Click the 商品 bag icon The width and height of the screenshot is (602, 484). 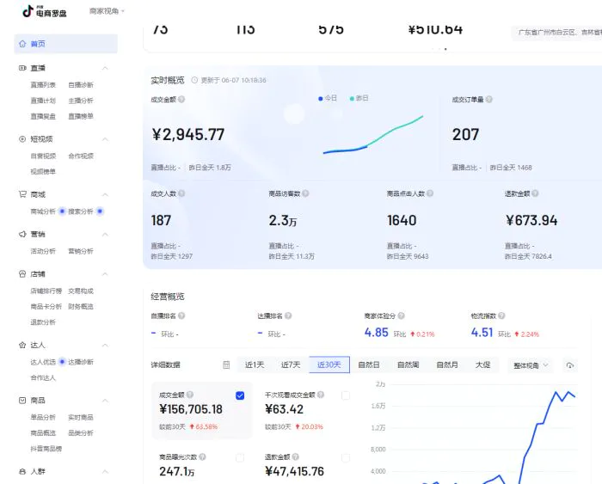point(22,401)
